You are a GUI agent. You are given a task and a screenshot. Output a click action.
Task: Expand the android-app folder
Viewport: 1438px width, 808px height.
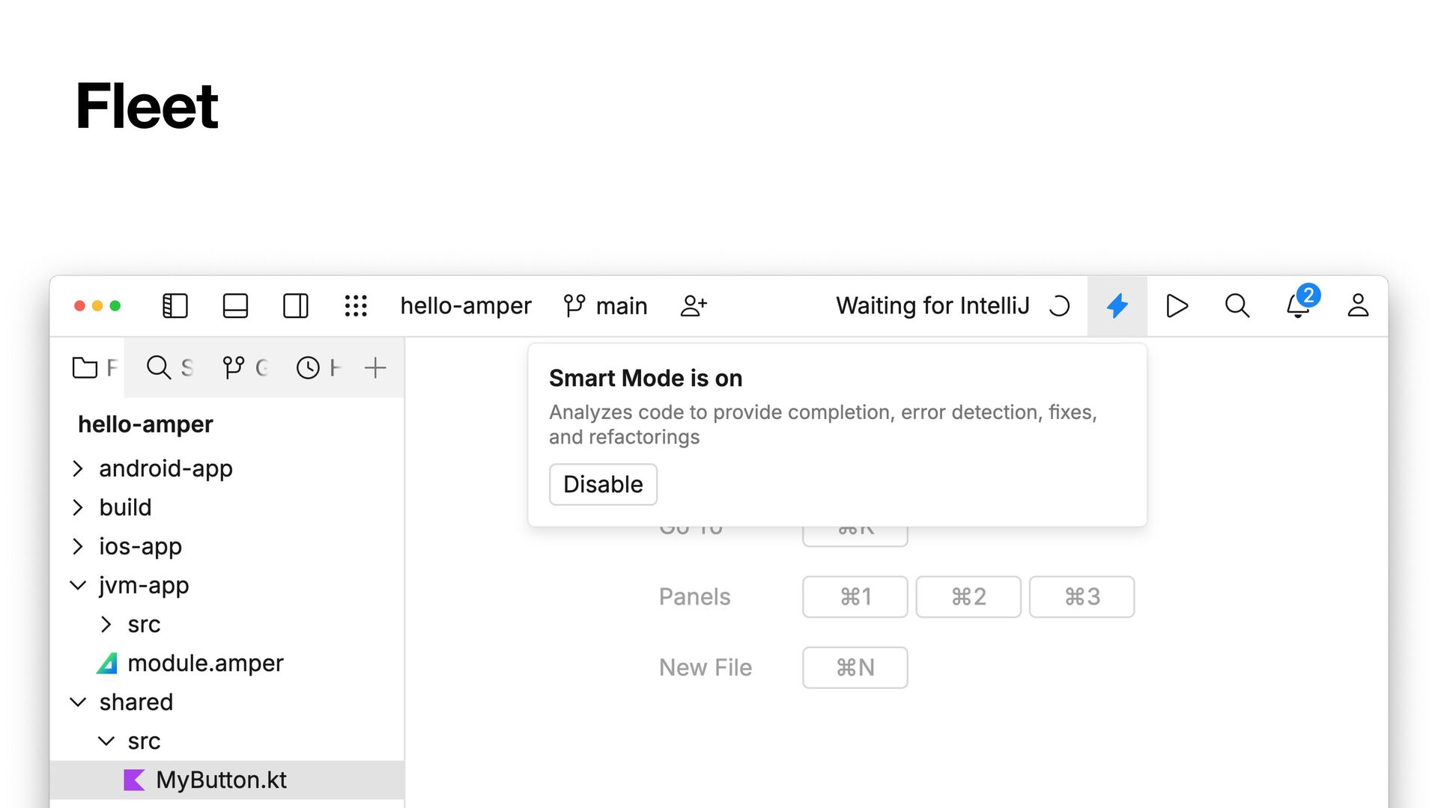(78, 468)
